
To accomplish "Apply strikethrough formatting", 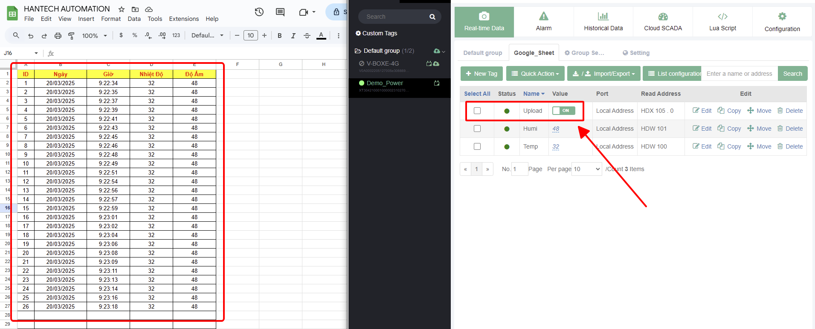I will 307,36.
